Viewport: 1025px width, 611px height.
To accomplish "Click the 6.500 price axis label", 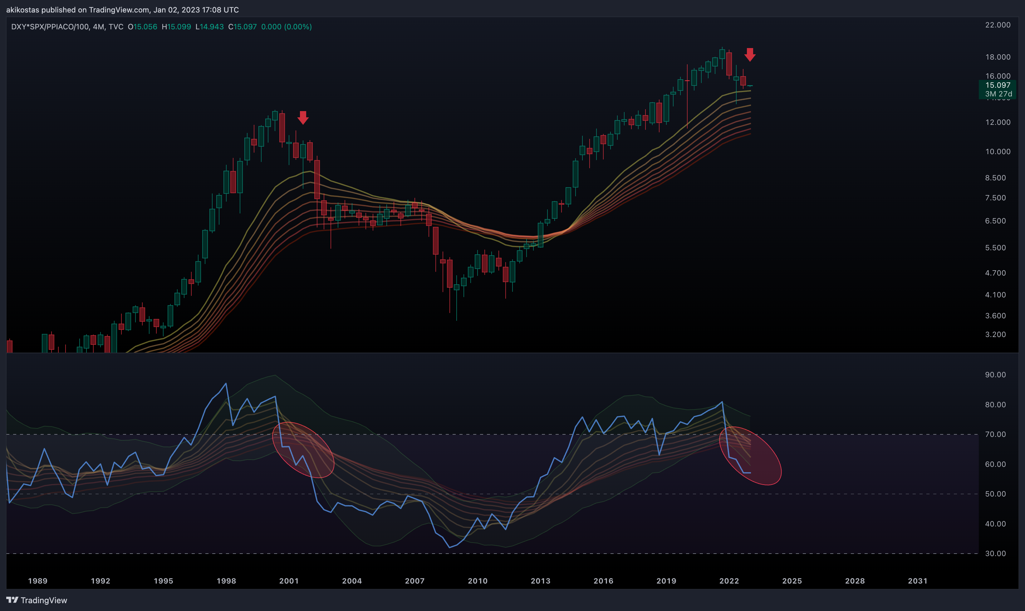I will coord(995,221).
